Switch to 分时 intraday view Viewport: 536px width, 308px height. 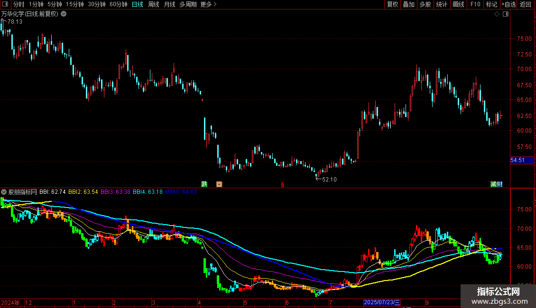(x=19, y=4)
